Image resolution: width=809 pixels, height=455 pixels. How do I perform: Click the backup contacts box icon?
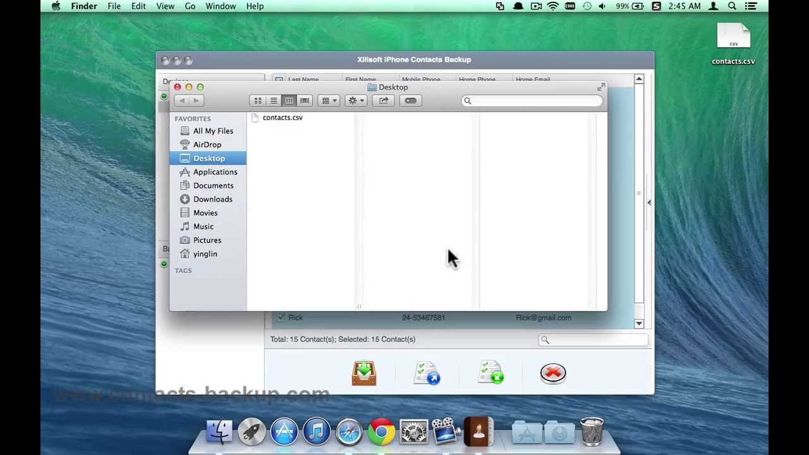coord(364,373)
